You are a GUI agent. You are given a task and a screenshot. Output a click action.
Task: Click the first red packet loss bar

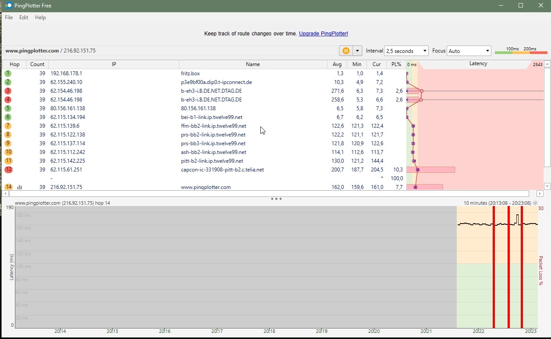pos(494,267)
